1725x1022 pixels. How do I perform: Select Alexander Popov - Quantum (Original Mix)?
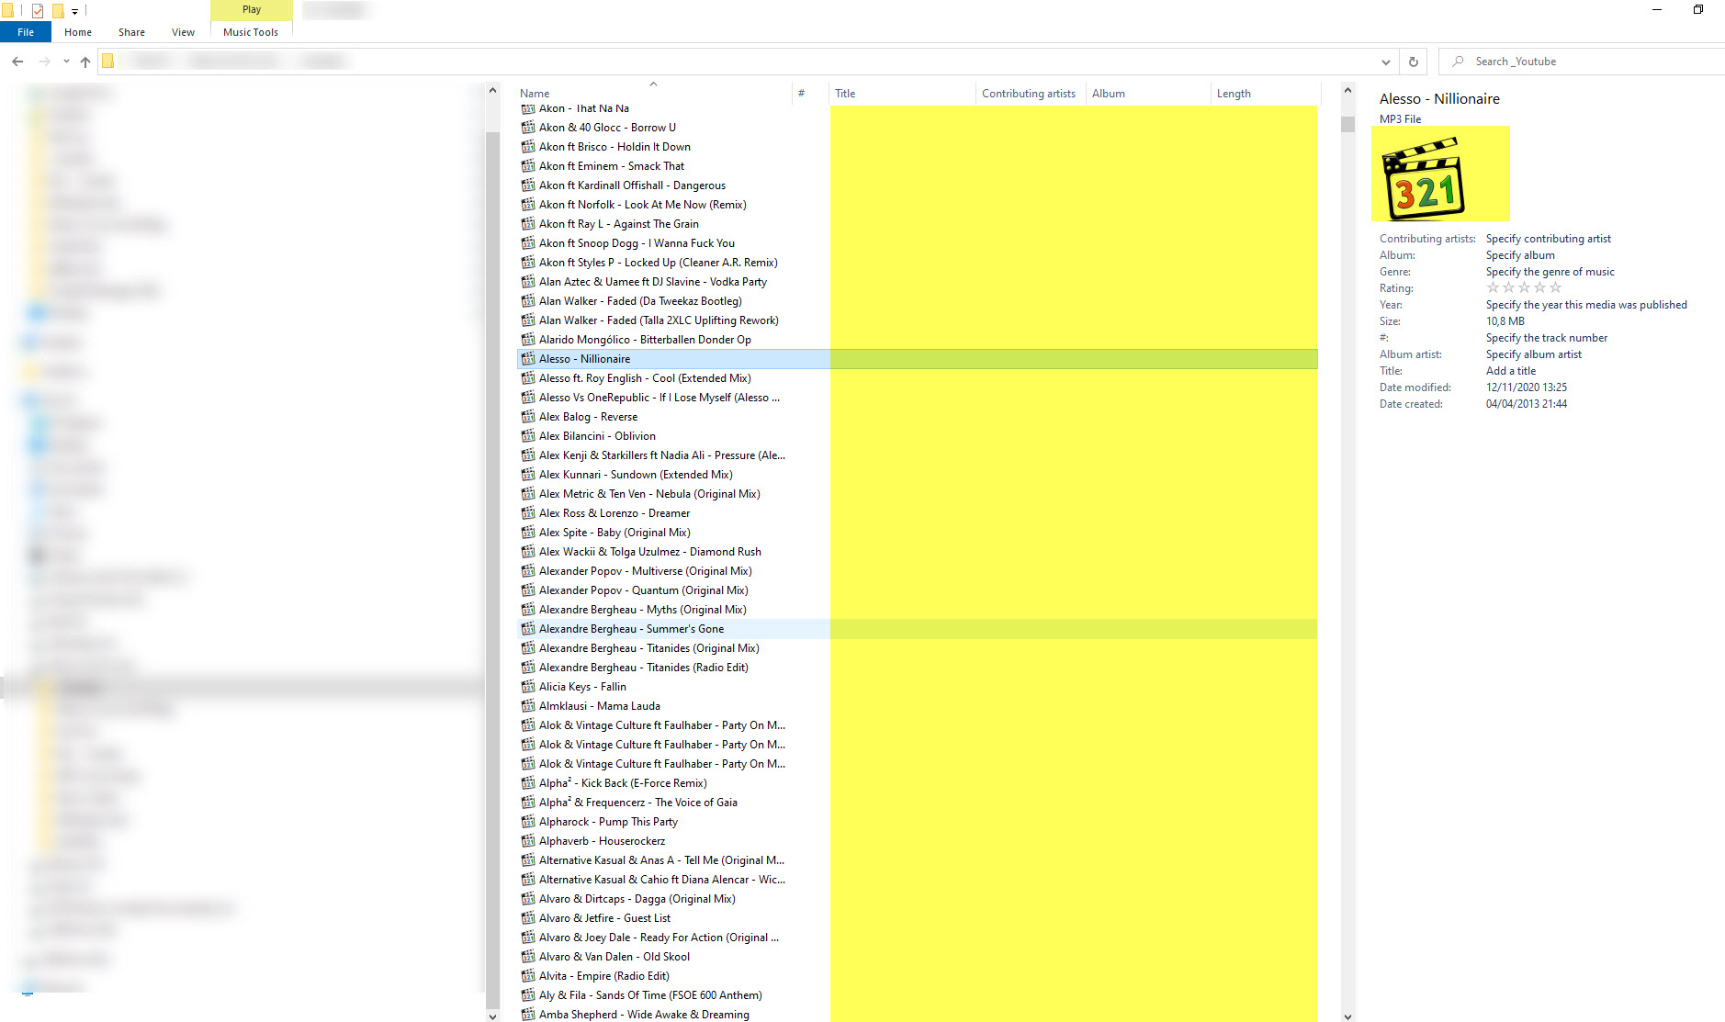pos(643,590)
